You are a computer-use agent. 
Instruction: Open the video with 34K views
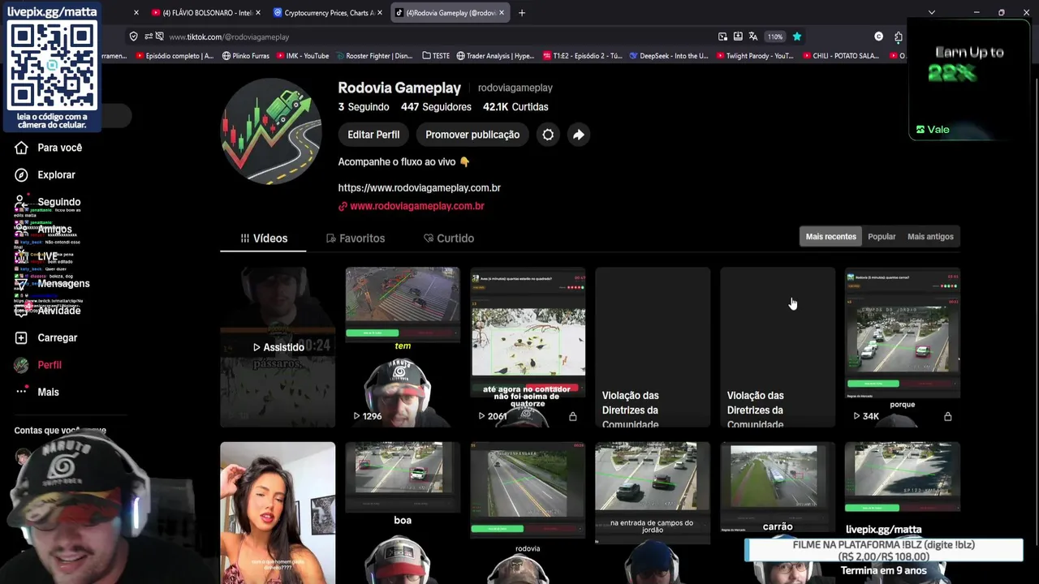click(903, 347)
